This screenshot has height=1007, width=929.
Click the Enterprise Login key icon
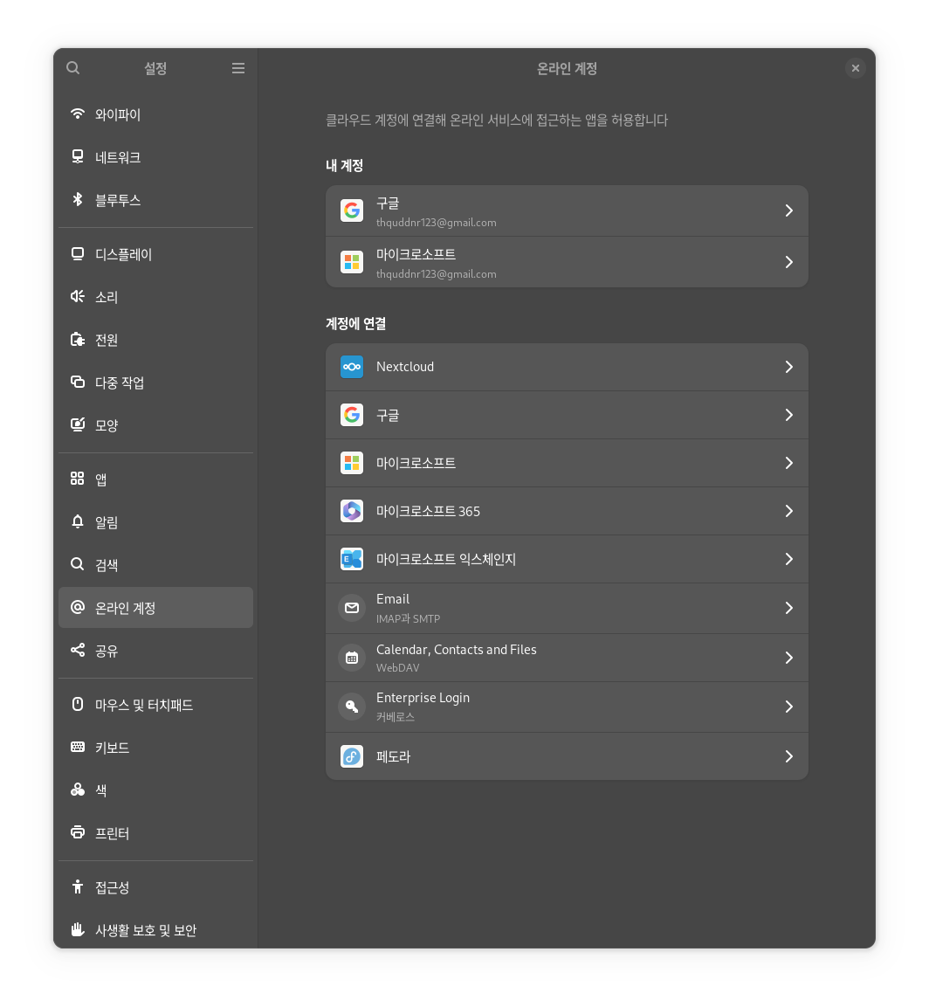352,707
